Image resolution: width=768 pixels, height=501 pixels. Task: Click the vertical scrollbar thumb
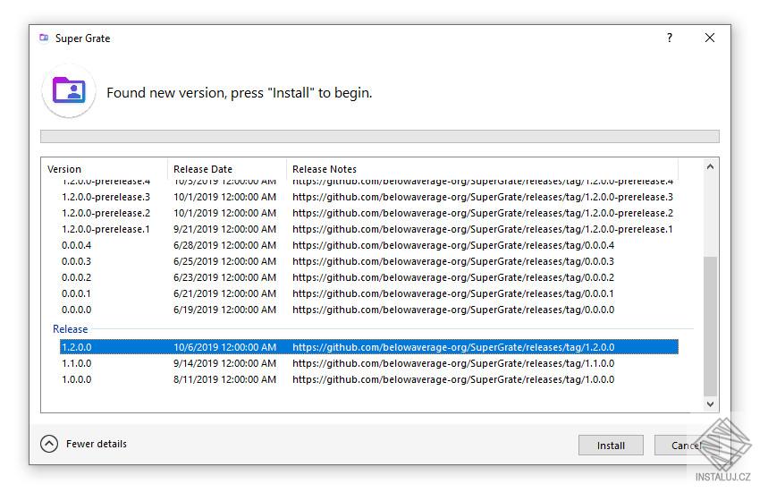tap(710, 326)
